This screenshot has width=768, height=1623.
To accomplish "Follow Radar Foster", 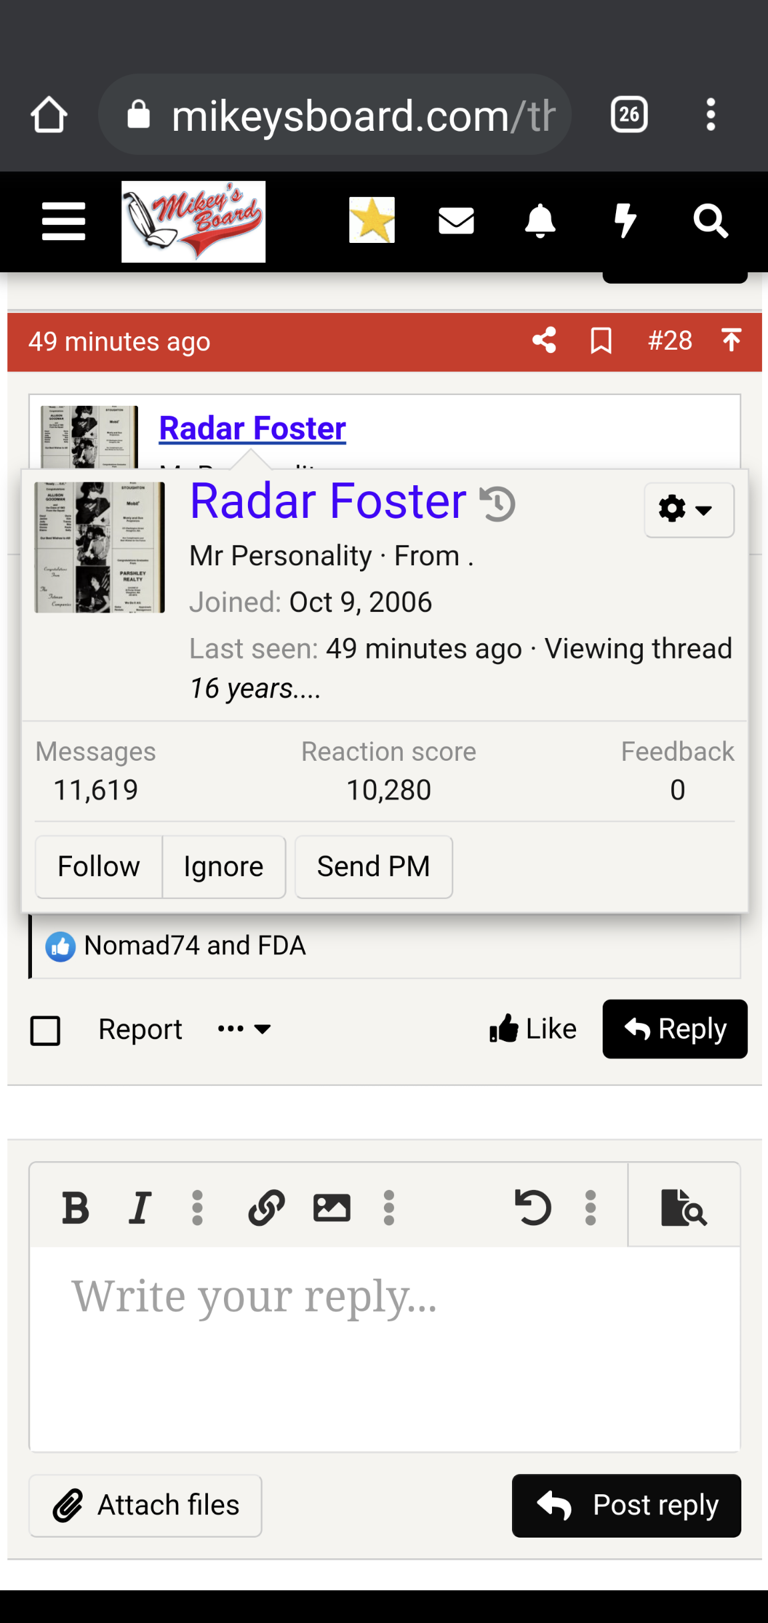I will pos(97,866).
